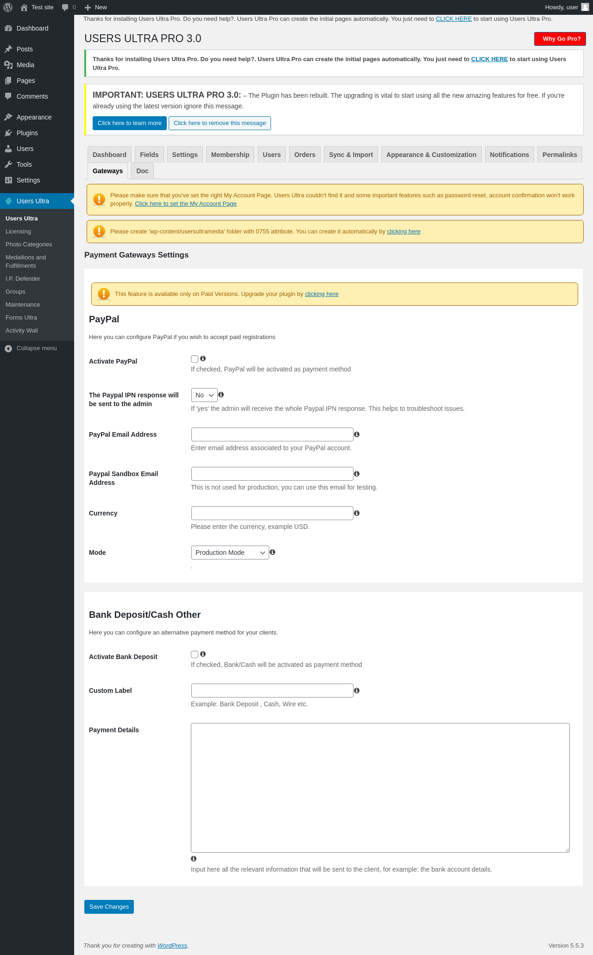Click the info icon next to PayPal Email Address field
593x955 pixels.
(357, 434)
